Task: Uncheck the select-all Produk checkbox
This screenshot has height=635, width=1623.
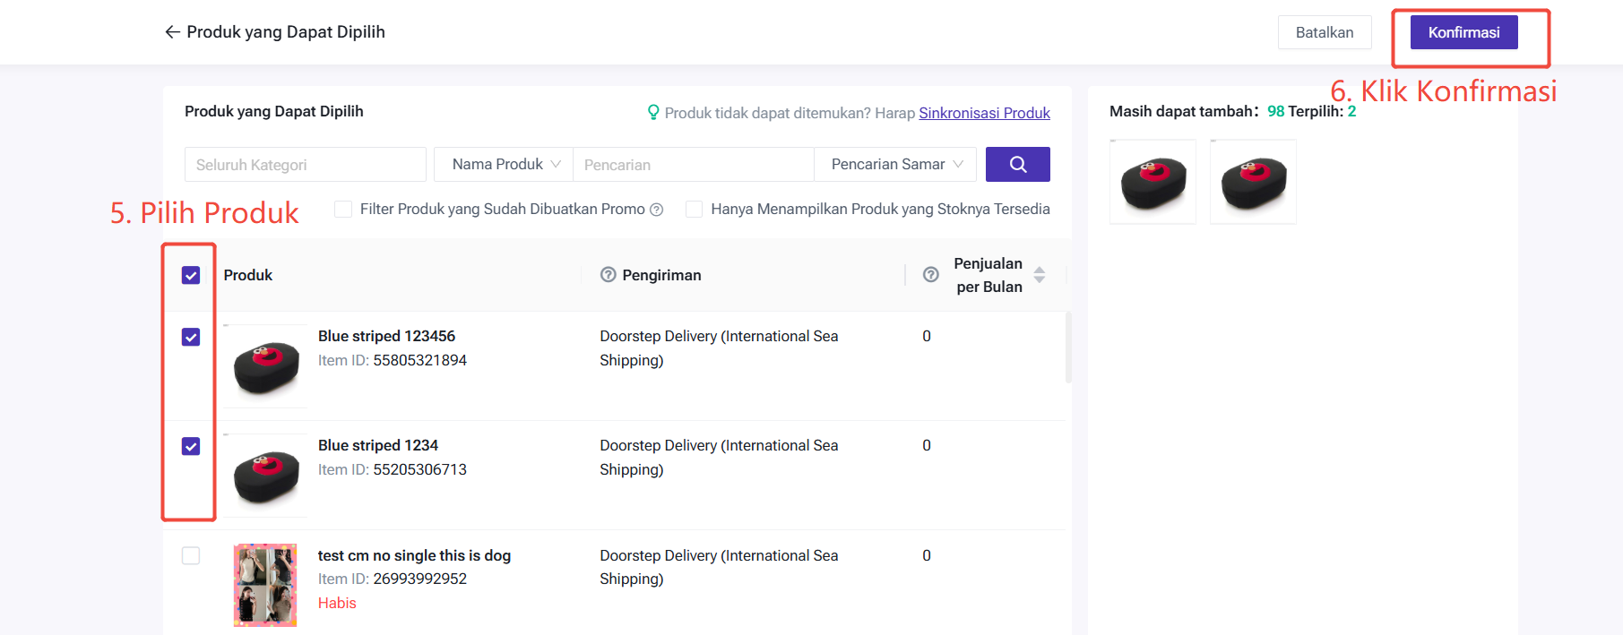Action: [x=191, y=275]
